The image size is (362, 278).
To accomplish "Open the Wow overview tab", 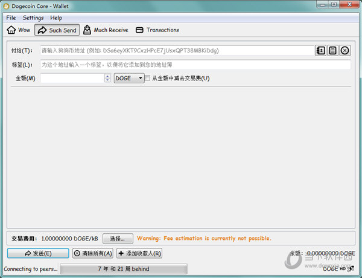I will 19,30.
